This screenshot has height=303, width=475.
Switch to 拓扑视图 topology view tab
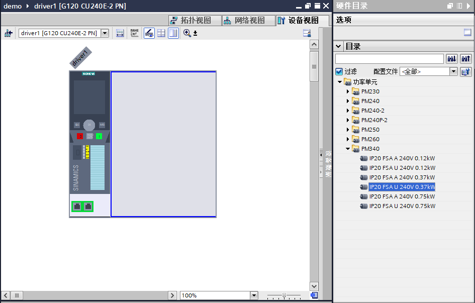195,20
